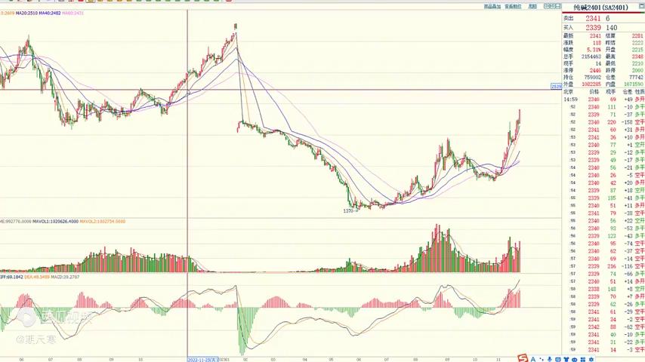Click the MA40 moving average label

pyautogui.click(x=49, y=13)
